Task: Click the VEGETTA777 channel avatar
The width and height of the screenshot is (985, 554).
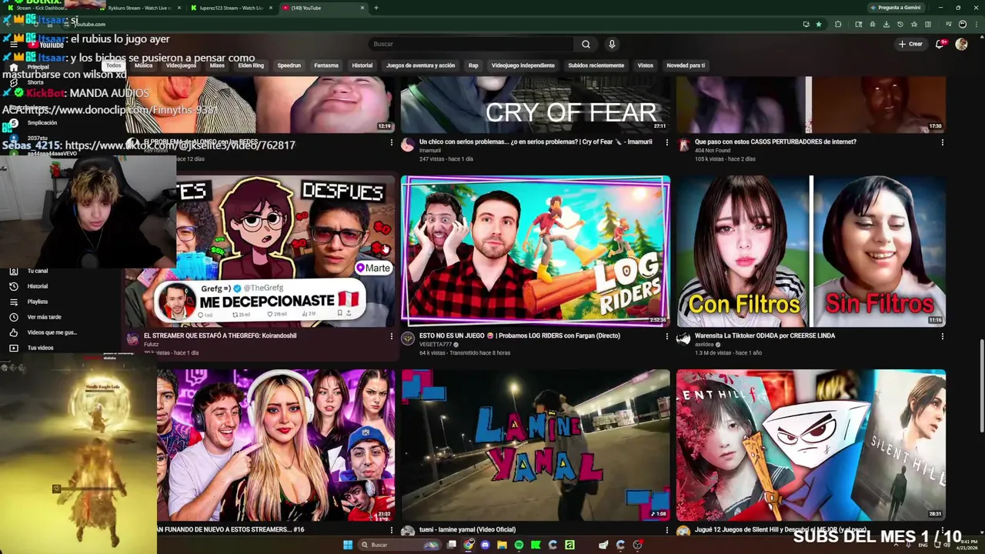Action: tap(408, 339)
